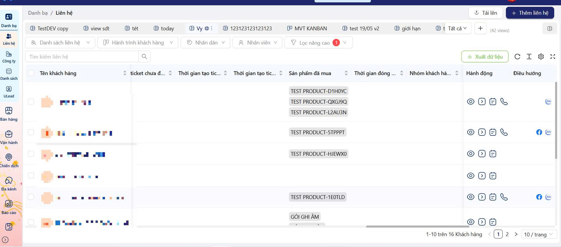Click Thêm liên hệ button
Screen dimensions: 561x247
(x=530, y=13)
